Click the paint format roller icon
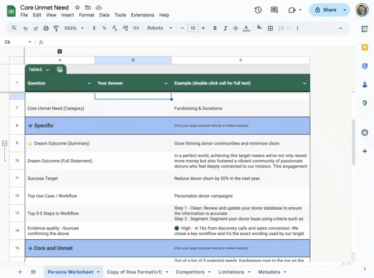Viewport: 374px width, 278px height. (56, 28)
